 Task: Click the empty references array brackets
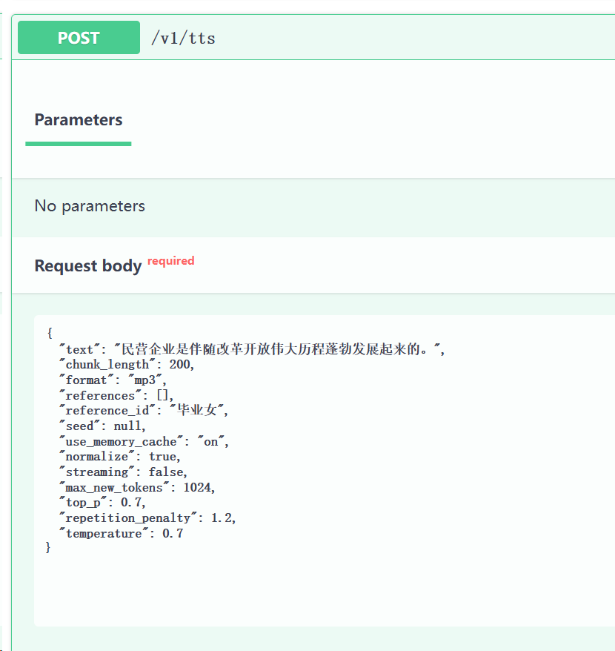click(x=163, y=395)
